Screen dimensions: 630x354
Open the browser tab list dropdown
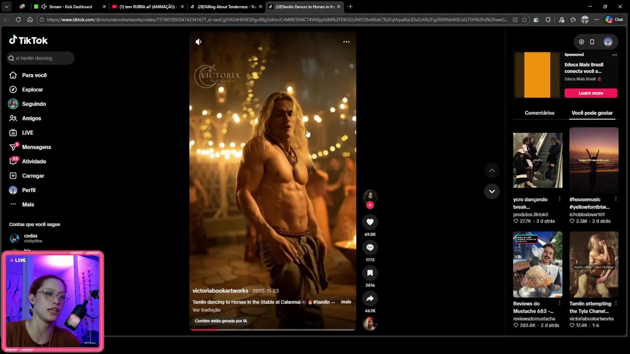pyautogui.click(x=6, y=6)
